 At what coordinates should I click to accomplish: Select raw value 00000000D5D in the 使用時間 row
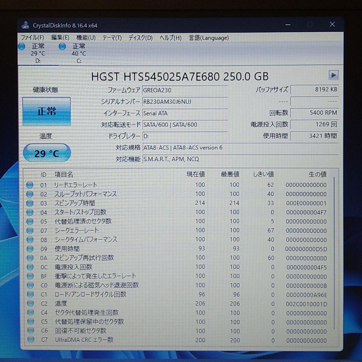(x=306, y=249)
